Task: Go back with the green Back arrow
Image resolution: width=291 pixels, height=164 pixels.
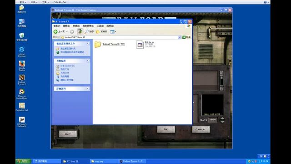Action: [x=55, y=31]
